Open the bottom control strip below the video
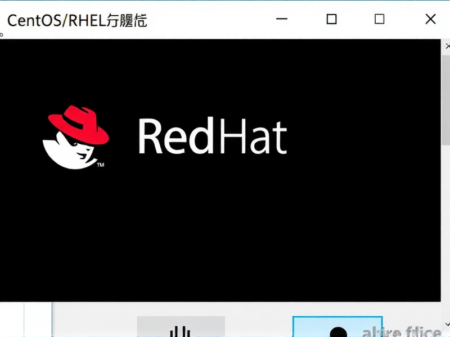The image size is (450, 337). 225,320
